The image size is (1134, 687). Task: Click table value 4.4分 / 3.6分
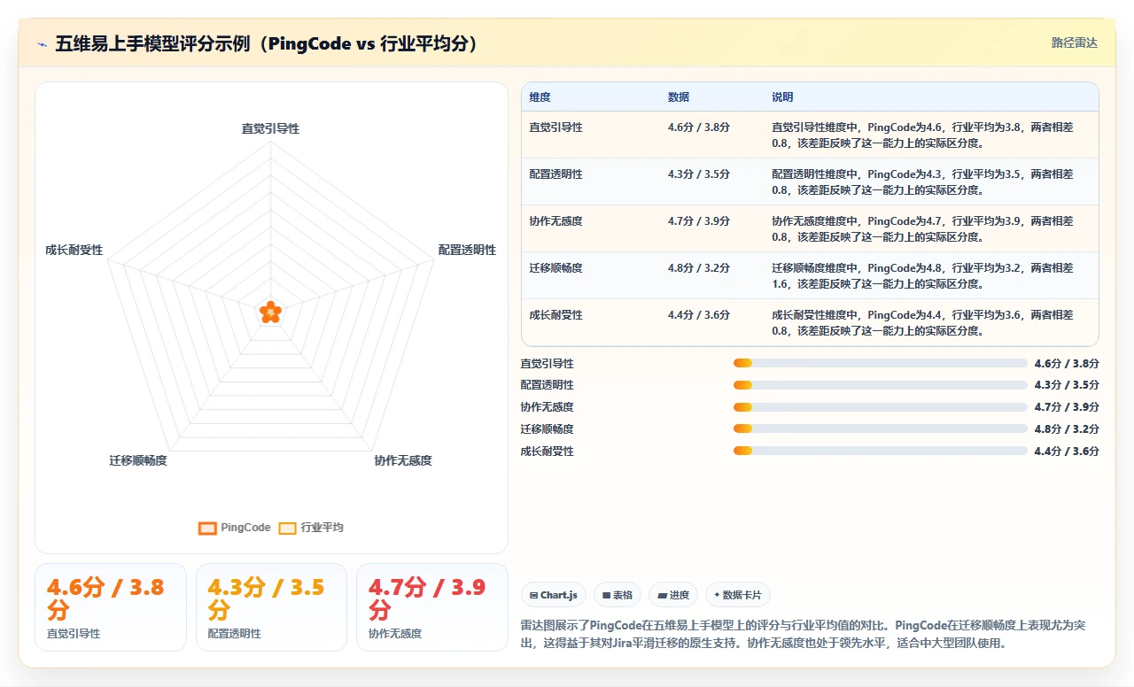point(699,315)
